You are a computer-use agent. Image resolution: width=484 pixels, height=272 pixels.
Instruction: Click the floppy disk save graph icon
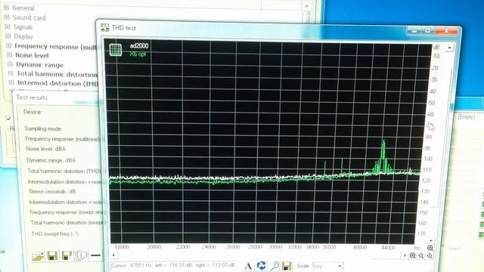pyautogui.click(x=287, y=266)
